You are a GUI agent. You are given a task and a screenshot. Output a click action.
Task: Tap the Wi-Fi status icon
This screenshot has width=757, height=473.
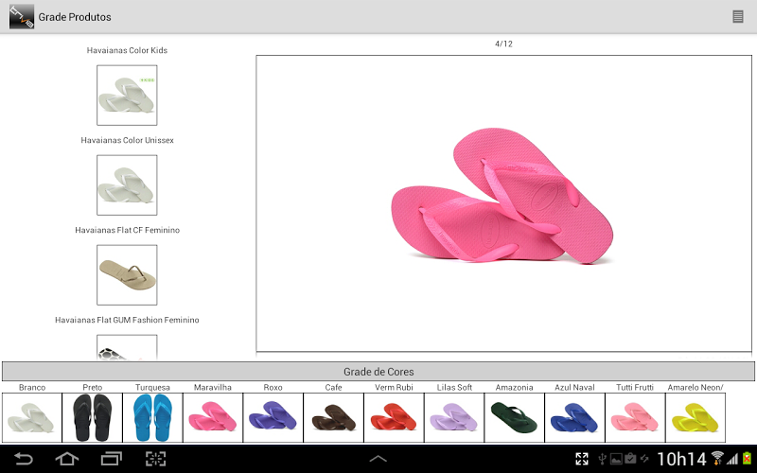(x=717, y=458)
